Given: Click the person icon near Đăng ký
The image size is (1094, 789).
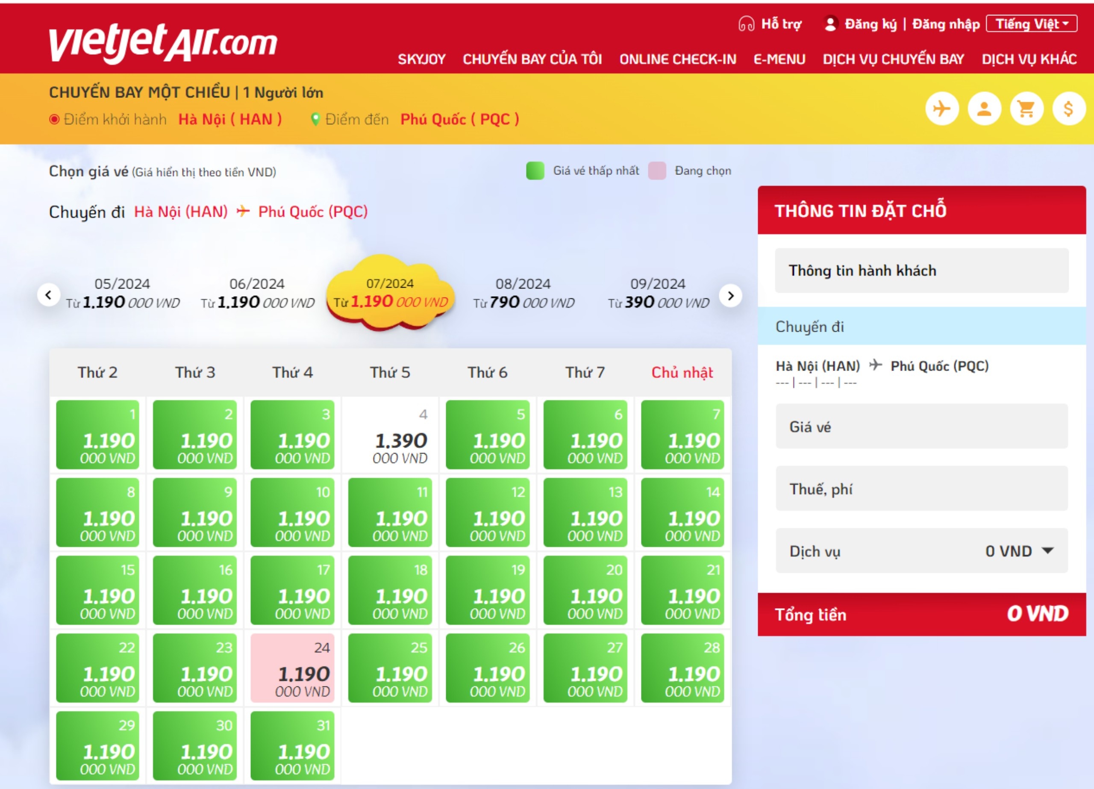Looking at the screenshot, I should point(831,23).
